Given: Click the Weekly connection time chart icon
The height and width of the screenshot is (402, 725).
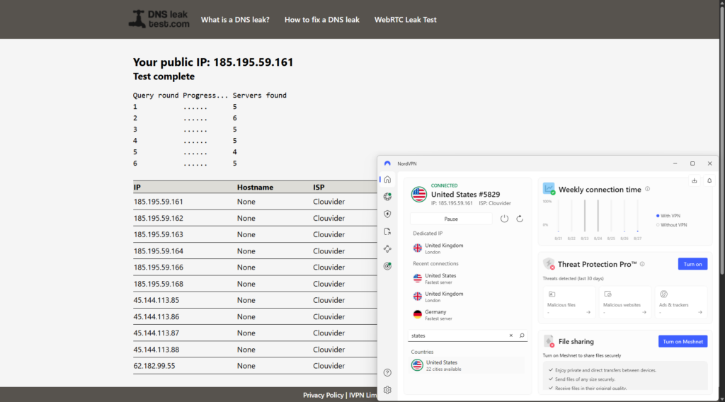Looking at the screenshot, I should coord(549,188).
